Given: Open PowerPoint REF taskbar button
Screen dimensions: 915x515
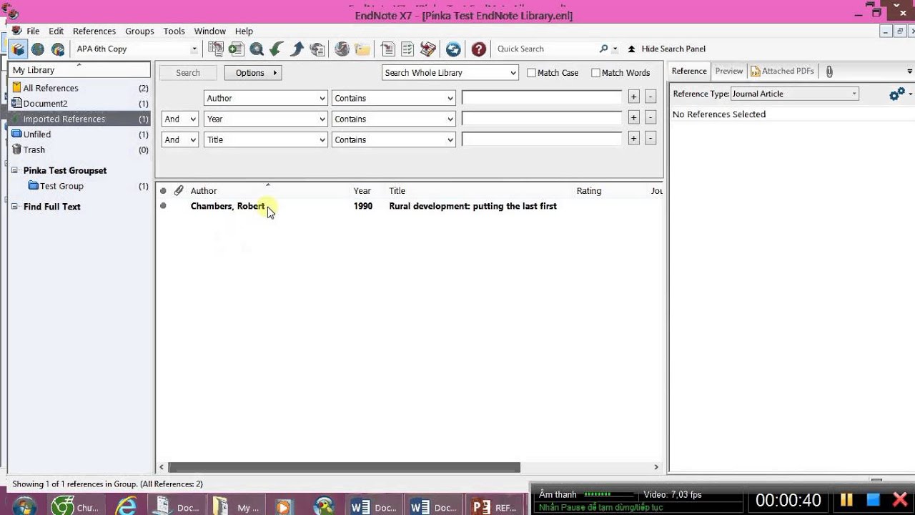Looking at the screenshot, I should point(495,507).
